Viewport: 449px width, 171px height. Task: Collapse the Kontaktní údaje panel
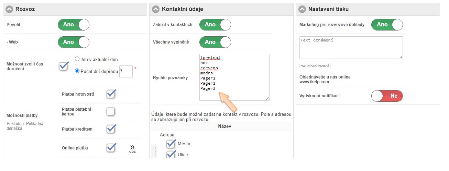coord(156,9)
